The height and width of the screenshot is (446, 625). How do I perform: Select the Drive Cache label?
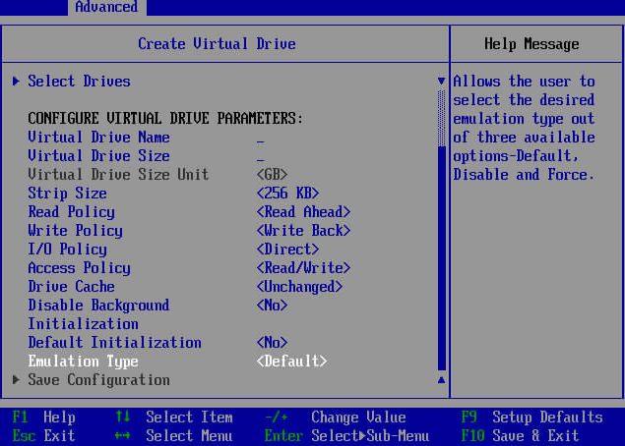(x=71, y=287)
